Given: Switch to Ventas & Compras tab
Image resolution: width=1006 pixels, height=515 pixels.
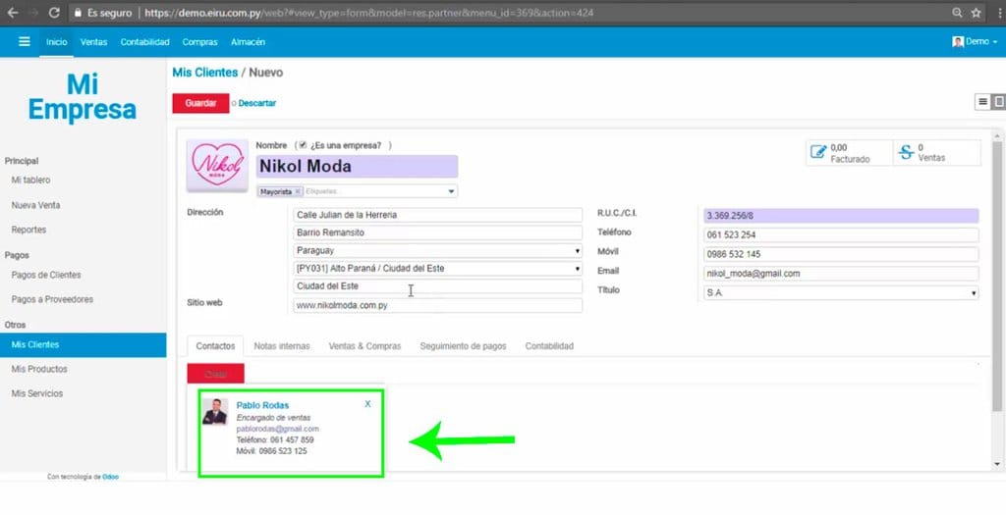Looking at the screenshot, I should [x=365, y=346].
